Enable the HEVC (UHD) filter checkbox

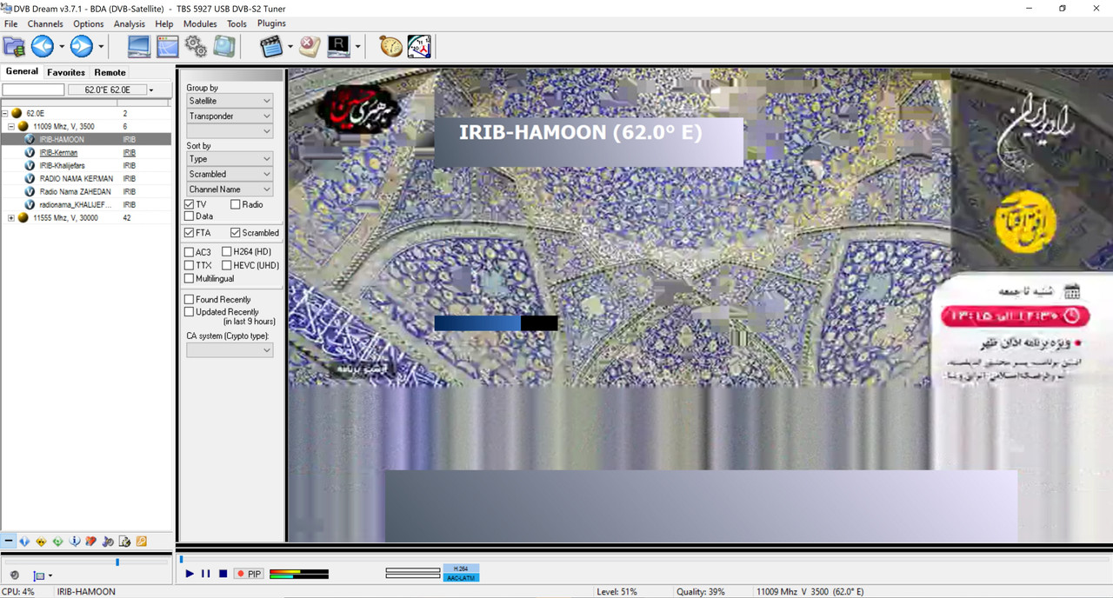[x=227, y=265]
